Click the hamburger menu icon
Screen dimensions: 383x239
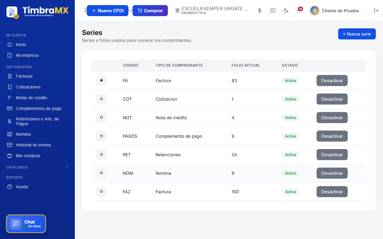coord(85,10)
